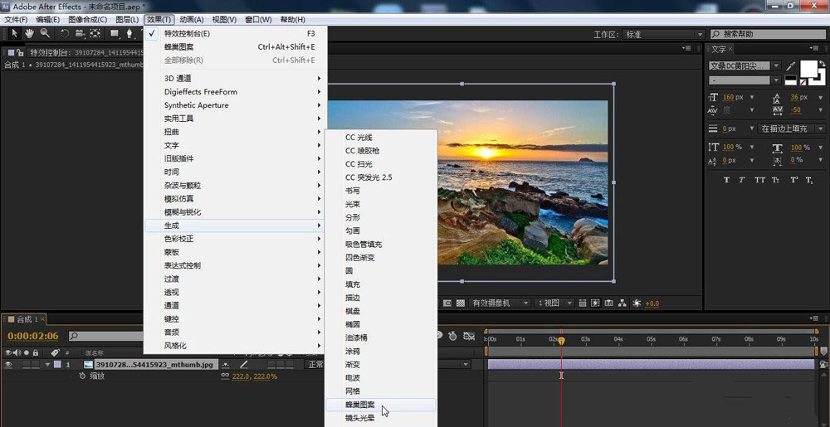
Task: Hide the mthumb.jpg layer with eye icon
Action: (8, 364)
